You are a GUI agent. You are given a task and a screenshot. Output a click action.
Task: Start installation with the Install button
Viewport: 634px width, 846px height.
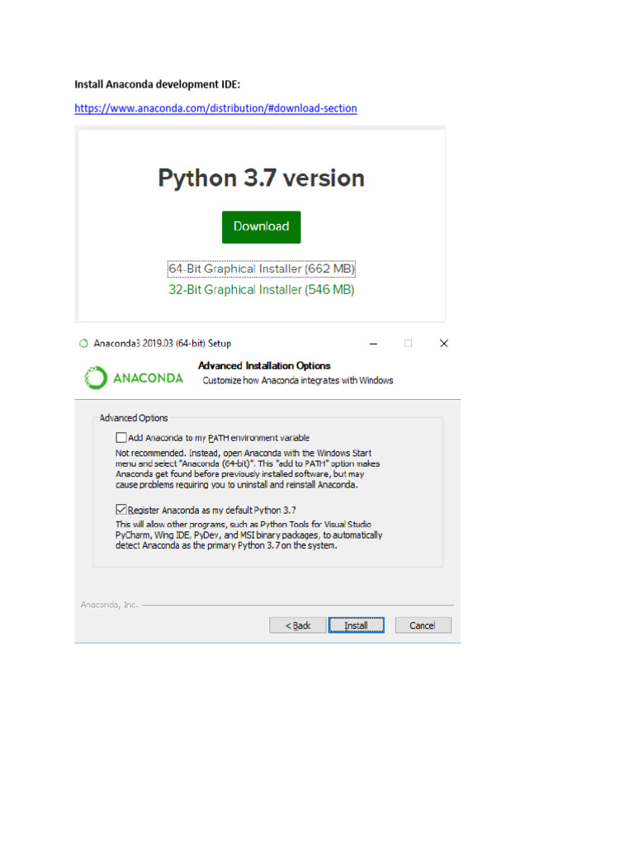coord(357,625)
